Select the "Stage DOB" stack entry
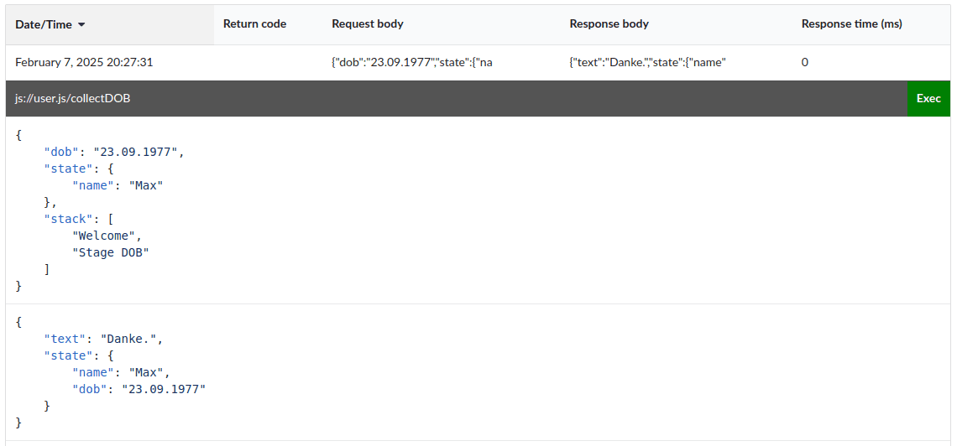This screenshot has width=957, height=446. click(x=110, y=252)
